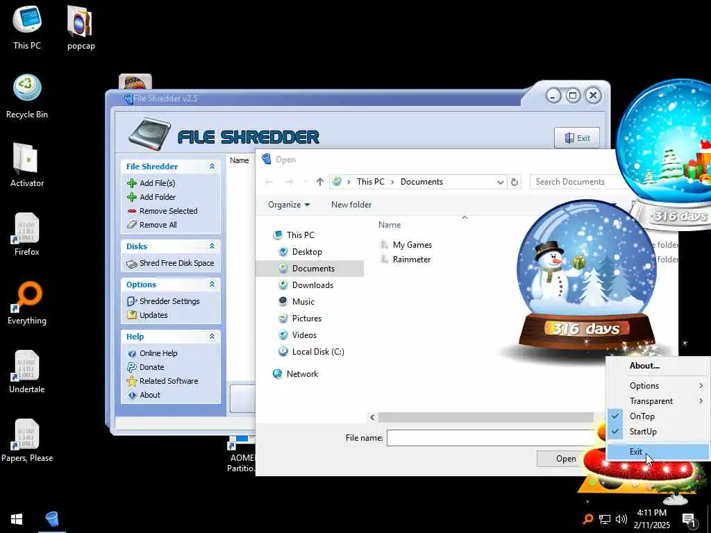Click the Undertale desktop shortcut
Image resolution: width=711 pixels, height=533 pixels.
click(x=27, y=372)
